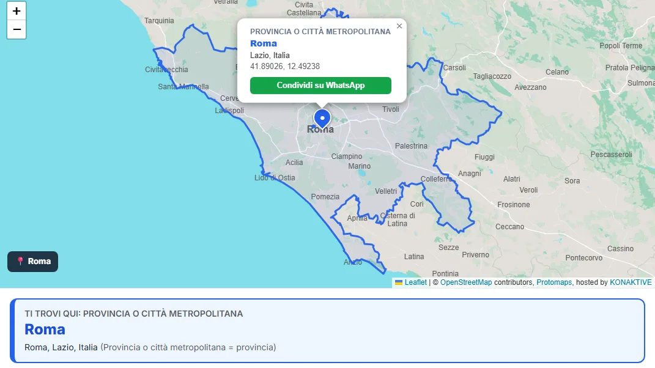This screenshot has height=368, width=655.
Task: Click the Acilia map label
Action: 294,163
